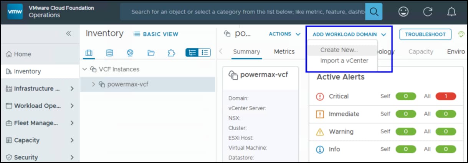Switch to the Summary tab
Screen dimensions: 468x163
pyautogui.click(x=246, y=52)
